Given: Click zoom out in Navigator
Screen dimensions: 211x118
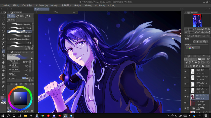Looking at the screenshot, I should (x=196, y=29).
